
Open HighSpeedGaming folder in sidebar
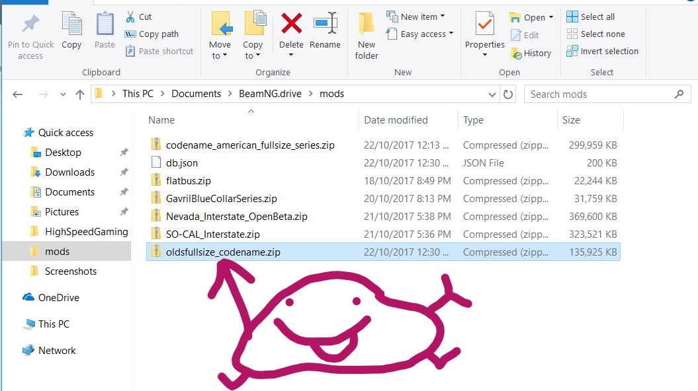click(x=79, y=231)
